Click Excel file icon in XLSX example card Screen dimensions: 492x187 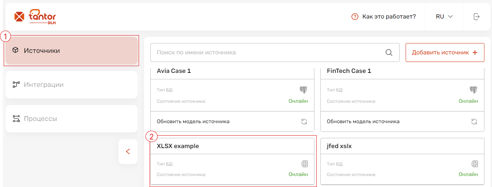pyautogui.click(x=304, y=164)
